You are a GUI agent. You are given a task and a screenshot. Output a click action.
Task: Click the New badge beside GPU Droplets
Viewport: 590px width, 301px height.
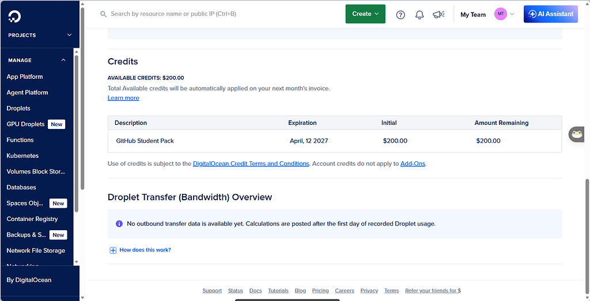tap(56, 124)
